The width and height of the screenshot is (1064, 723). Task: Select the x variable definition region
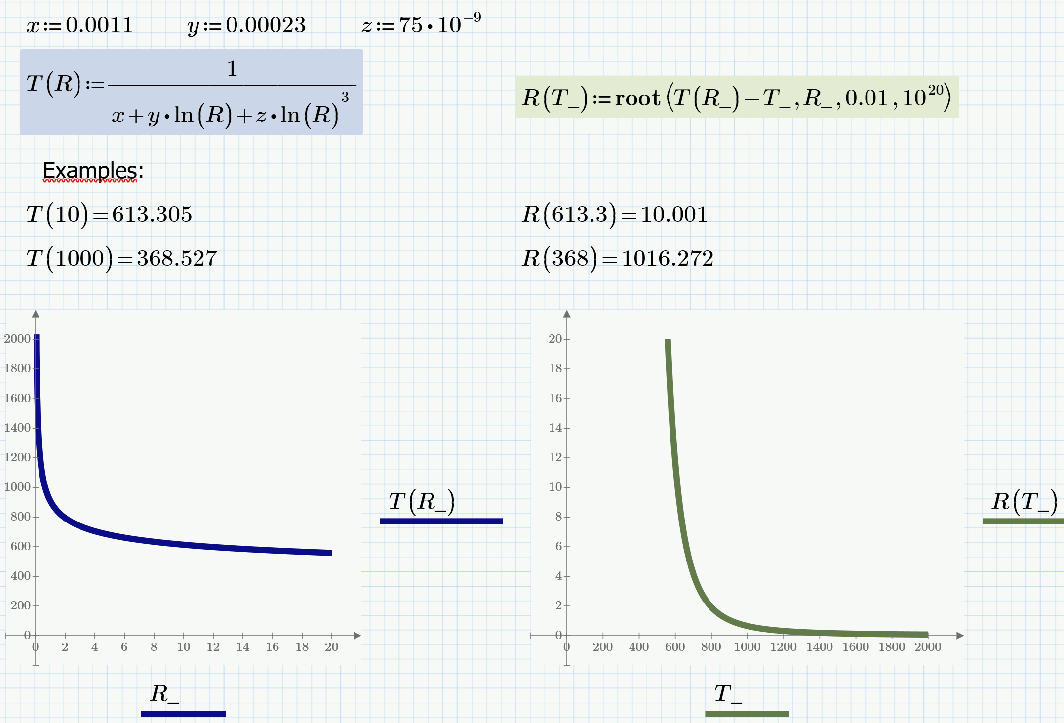pyautogui.click(x=79, y=24)
